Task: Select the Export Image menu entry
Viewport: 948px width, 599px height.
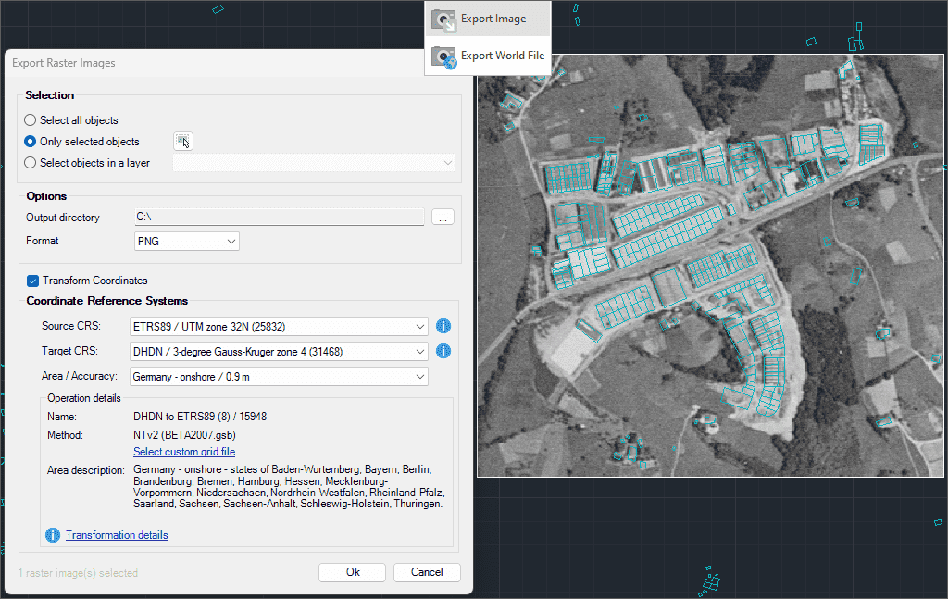Action: click(x=493, y=19)
